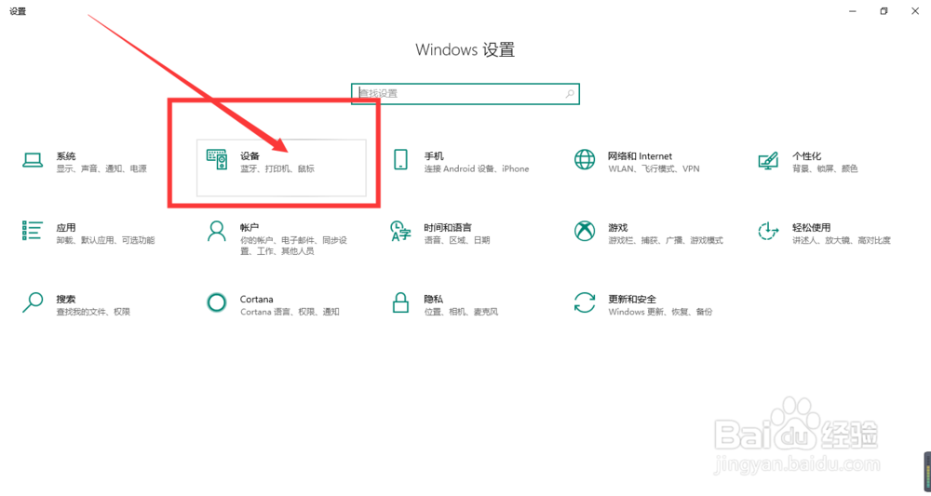Click the monitor and pen icon for 个性化

[x=768, y=160]
